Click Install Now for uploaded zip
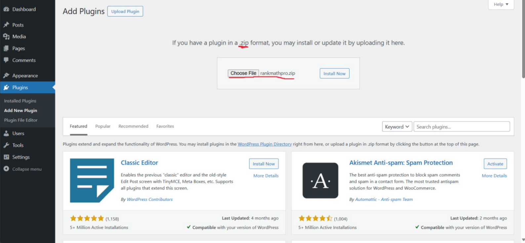This screenshot has height=243, width=525. pos(335,73)
